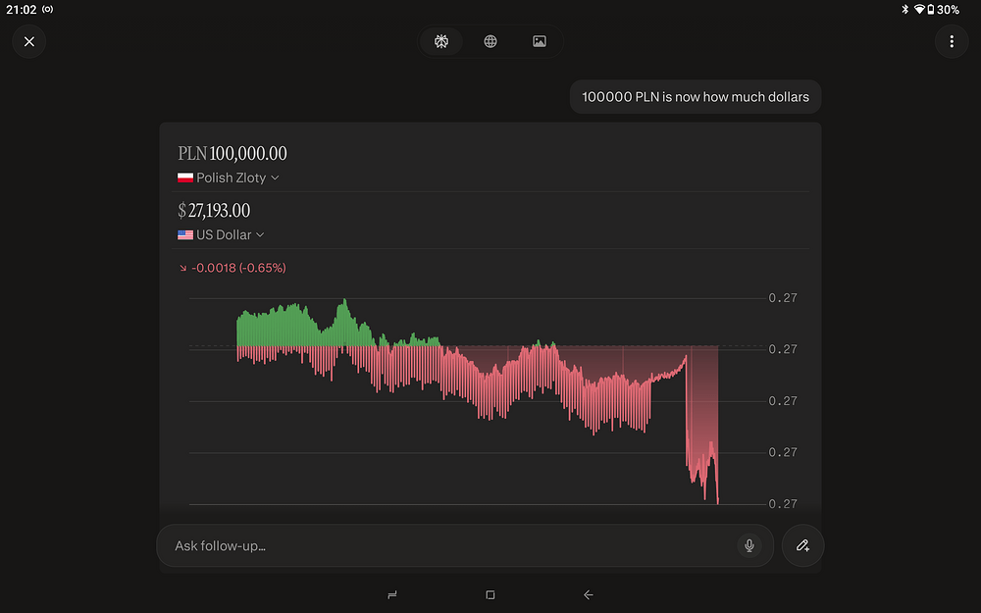Open the Polish Zloty currency dropdown

pyautogui.click(x=229, y=178)
